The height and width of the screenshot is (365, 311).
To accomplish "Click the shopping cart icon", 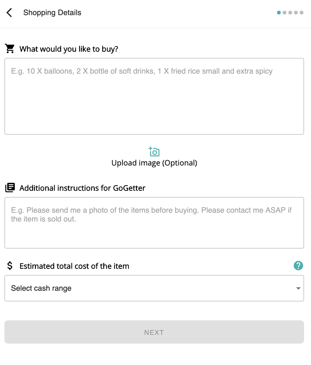I will tap(10, 49).
